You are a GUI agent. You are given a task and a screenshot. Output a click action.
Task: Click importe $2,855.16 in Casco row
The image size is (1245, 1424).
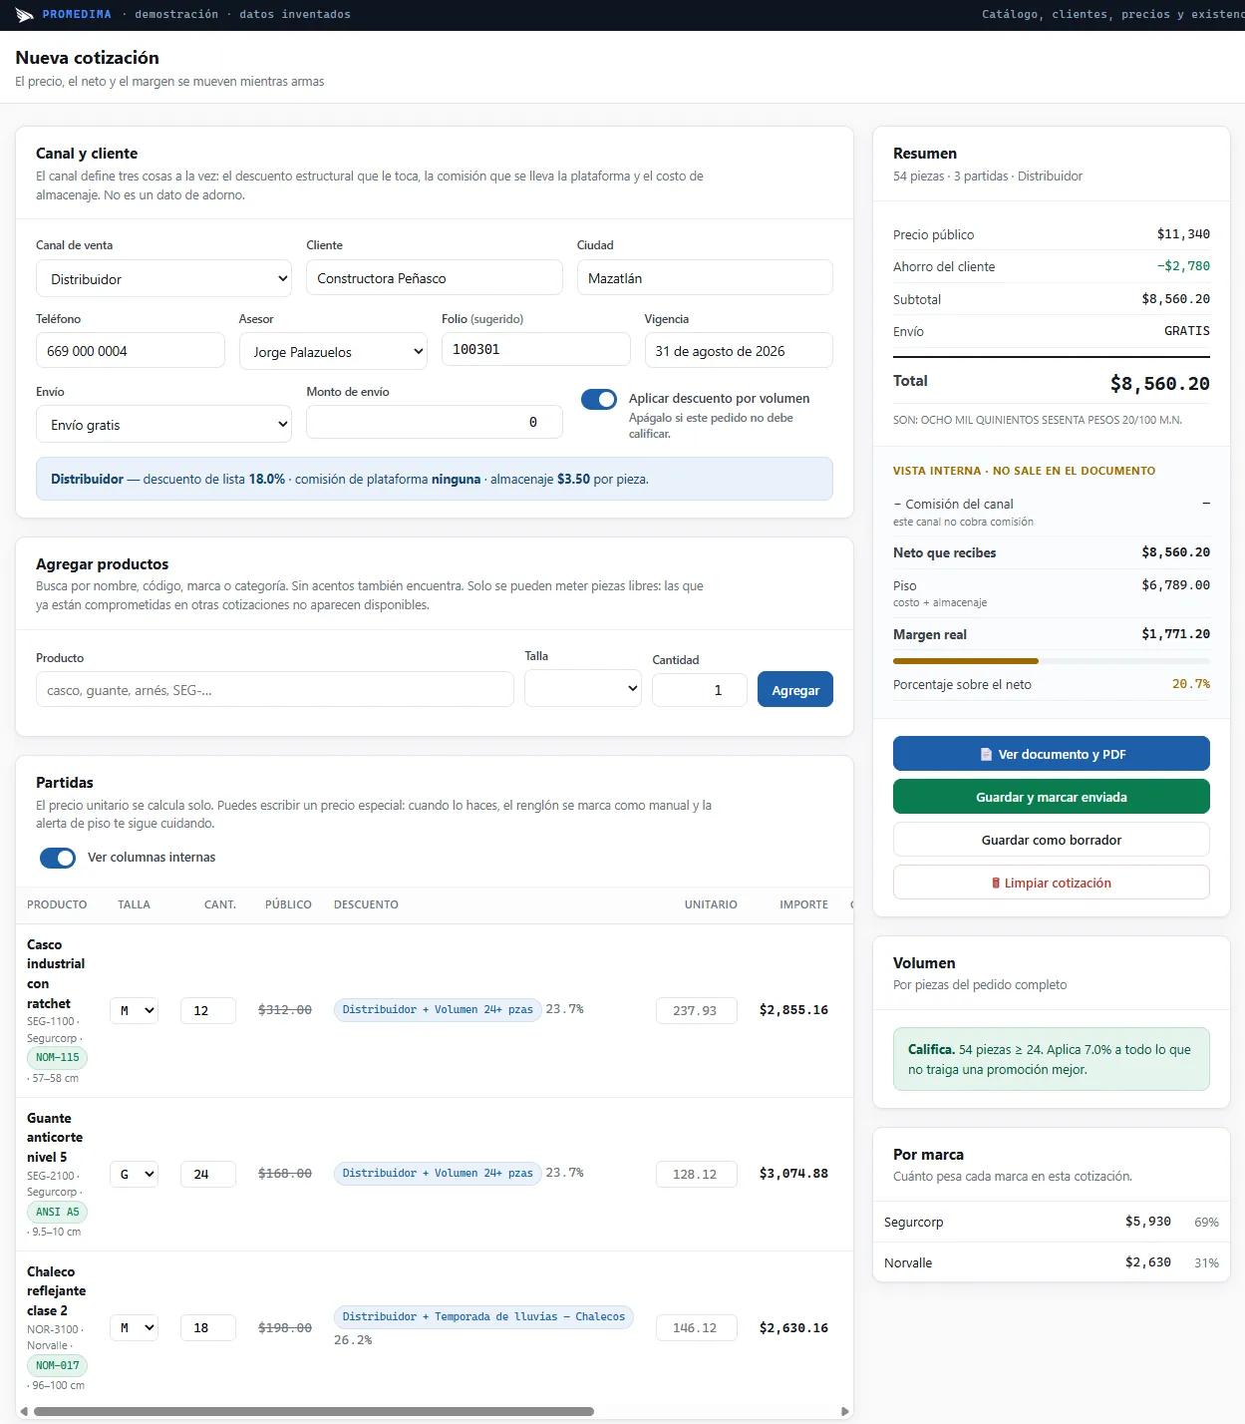(x=793, y=1010)
